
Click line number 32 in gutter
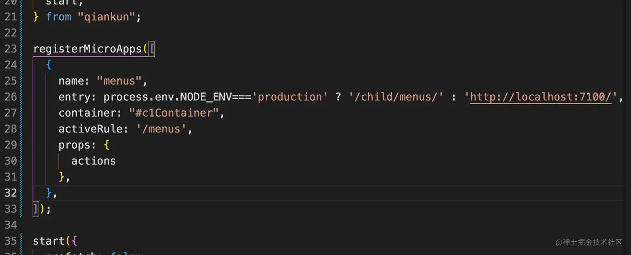click(x=11, y=192)
